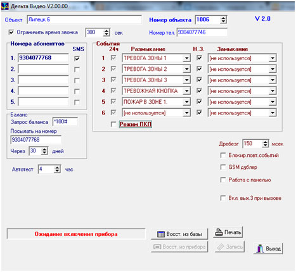Click the empty subscriber 5 number field
Image resolution: width=296 pixels, height=272 pixels.
[x=43, y=102]
